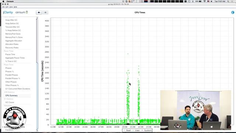This screenshot has height=133, width=236.
Task: Select Heap After GC in the sidebar
Action: tap(11, 20)
